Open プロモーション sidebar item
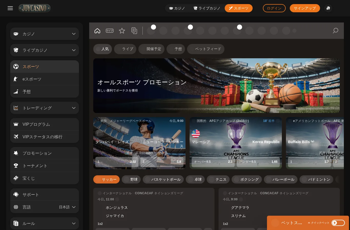The width and height of the screenshot is (350, 230). (x=45, y=153)
